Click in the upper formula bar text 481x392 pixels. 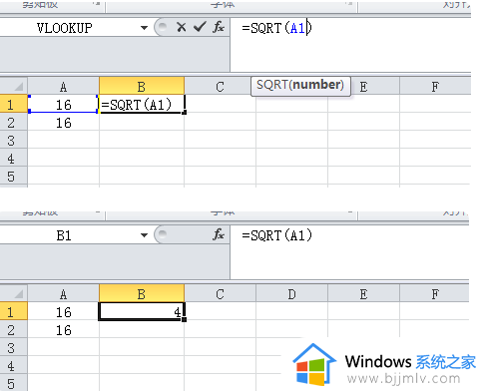click(276, 28)
